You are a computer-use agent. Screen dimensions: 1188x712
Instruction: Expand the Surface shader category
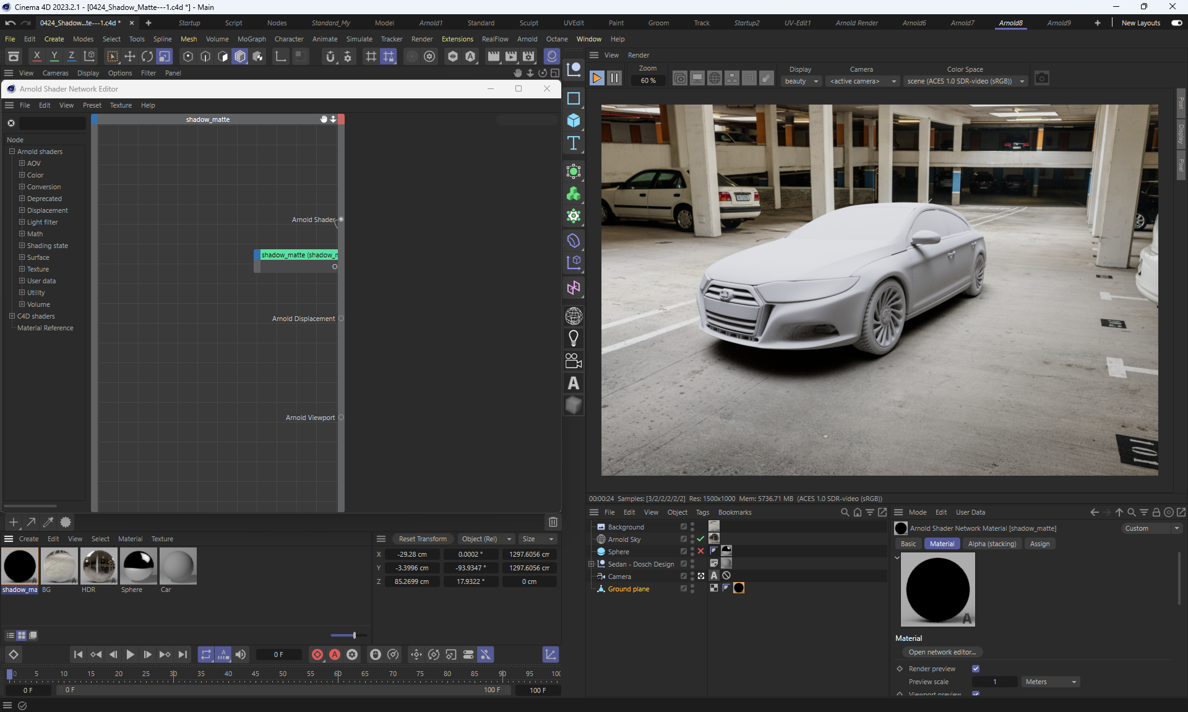click(x=22, y=257)
